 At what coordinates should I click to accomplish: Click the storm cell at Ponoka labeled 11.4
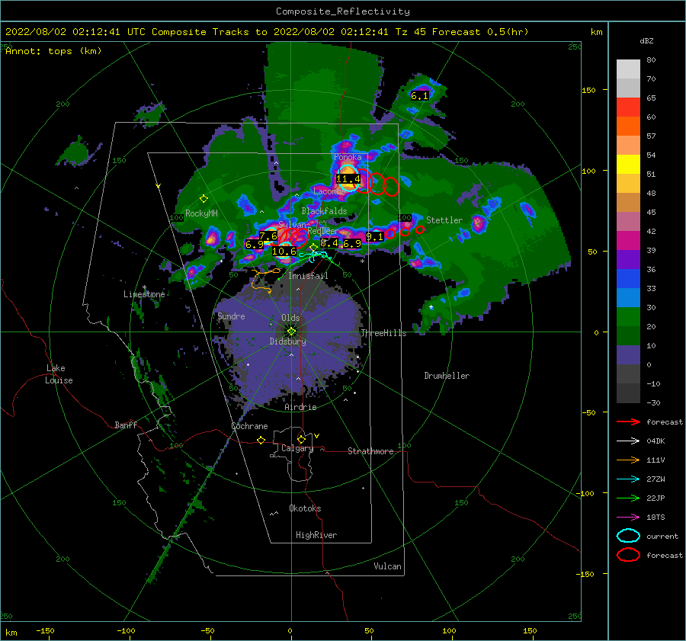[348, 178]
